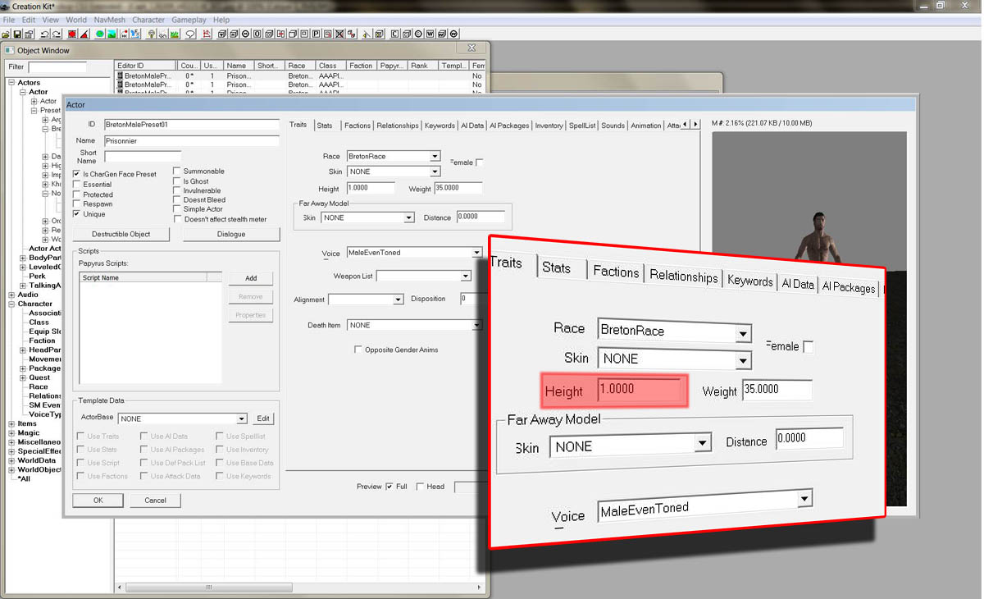Image resolution: width=984 pixels, height=599 pixels.
Task: Open the Weapon List dropdown
Action: point(466,277)
